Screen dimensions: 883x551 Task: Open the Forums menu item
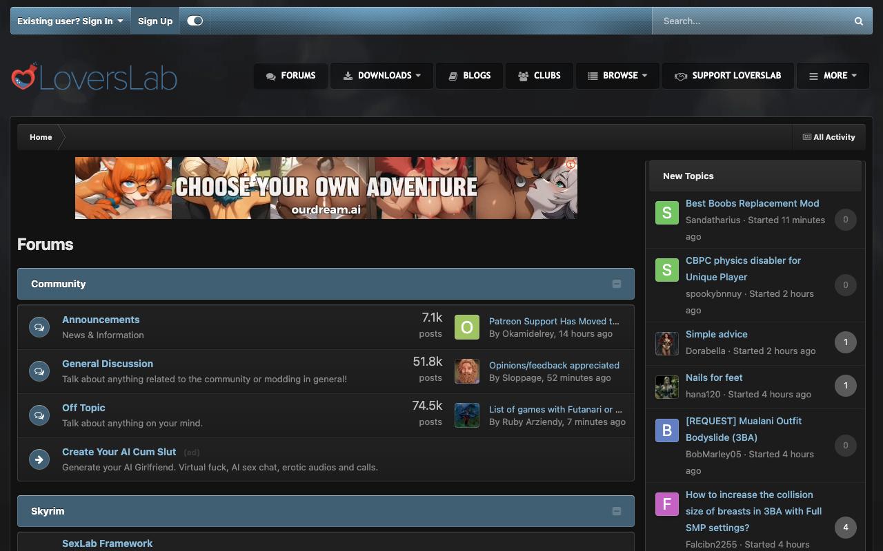290,76
